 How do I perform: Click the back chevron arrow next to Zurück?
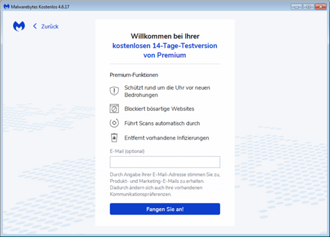coord(35,26)
